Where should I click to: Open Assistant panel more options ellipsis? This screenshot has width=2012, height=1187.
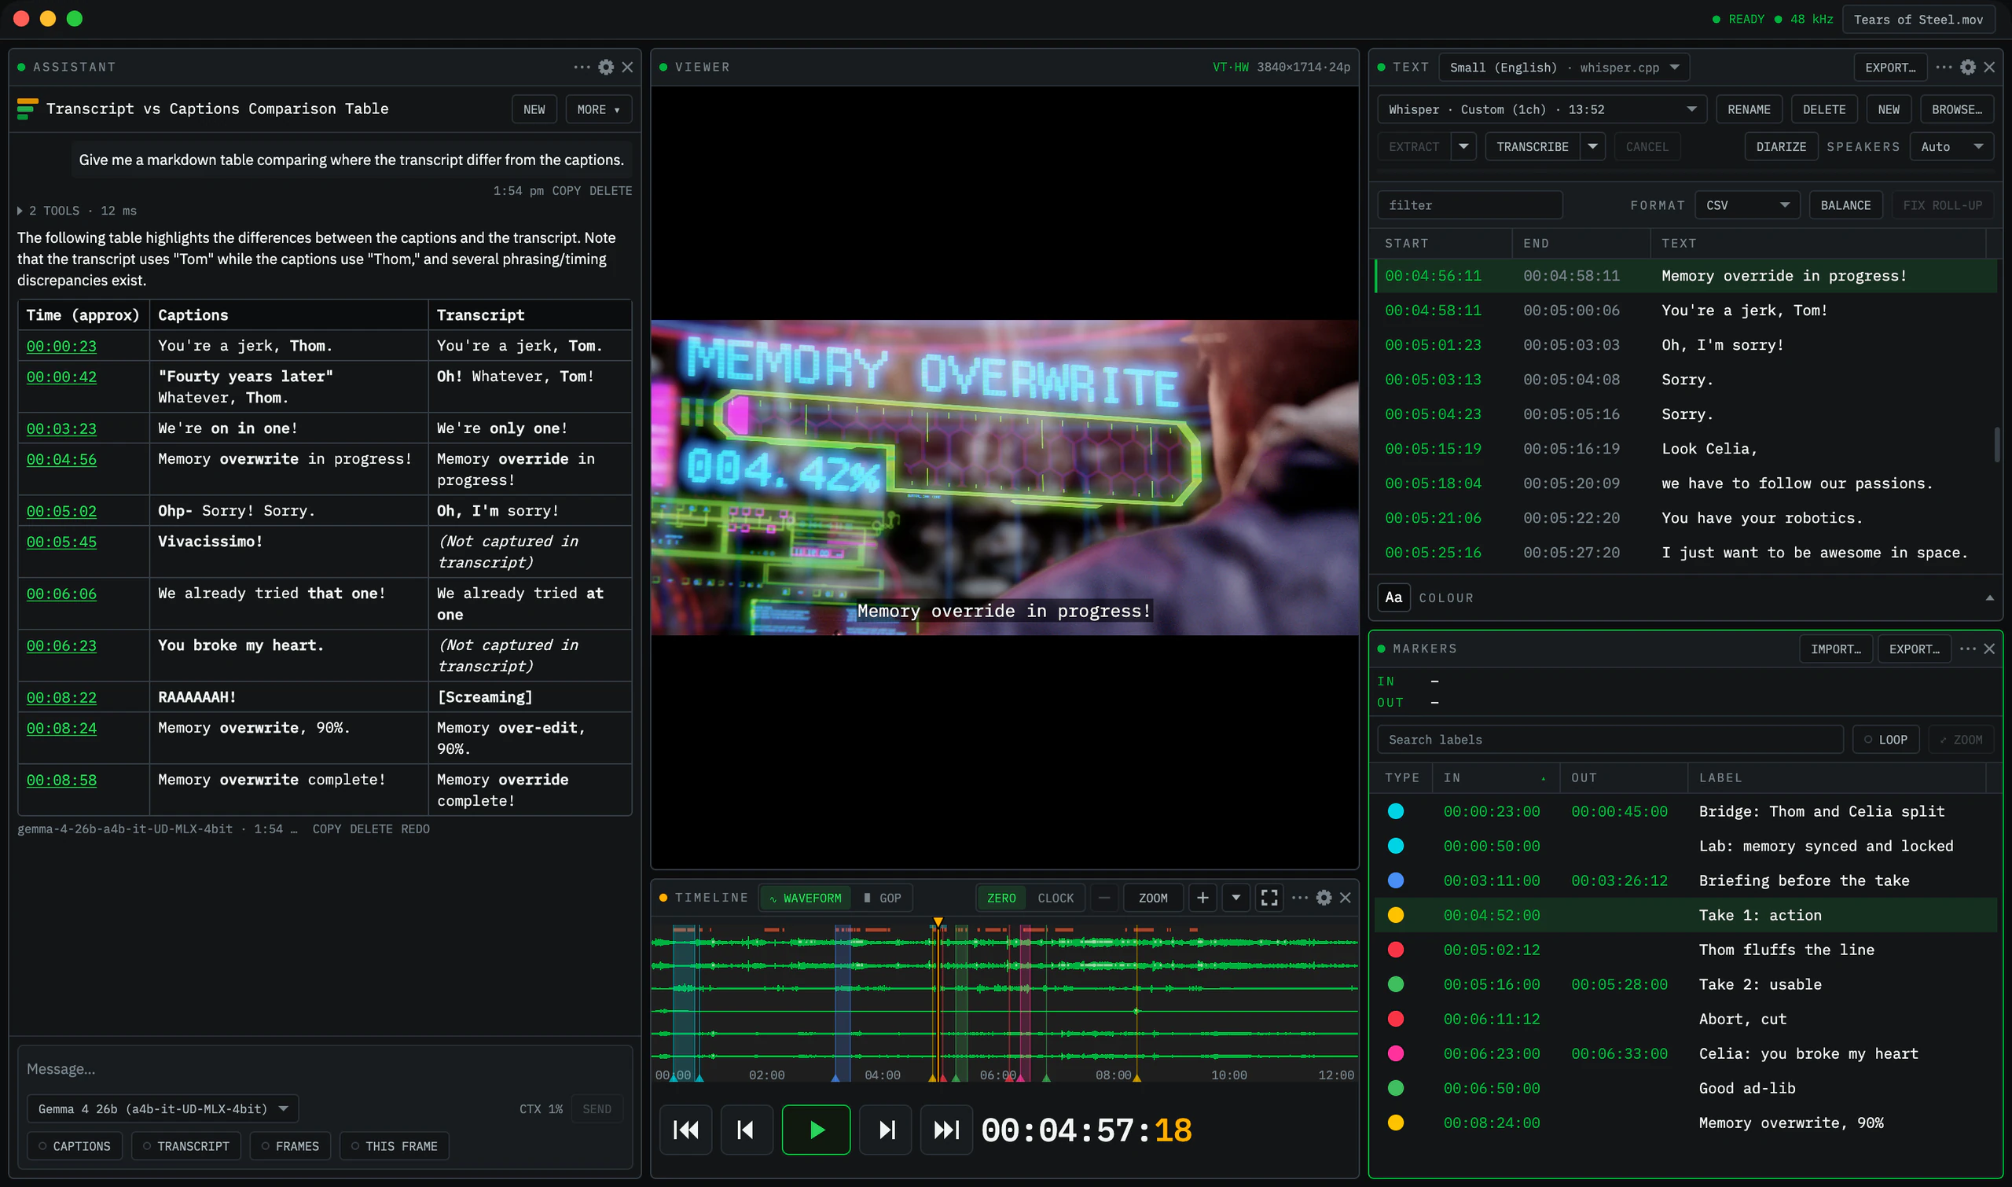click(x=582, y=67)
